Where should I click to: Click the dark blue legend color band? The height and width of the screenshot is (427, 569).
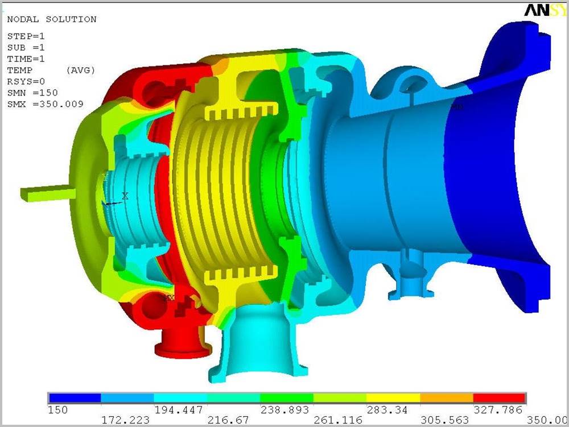[x=75, y=397]
